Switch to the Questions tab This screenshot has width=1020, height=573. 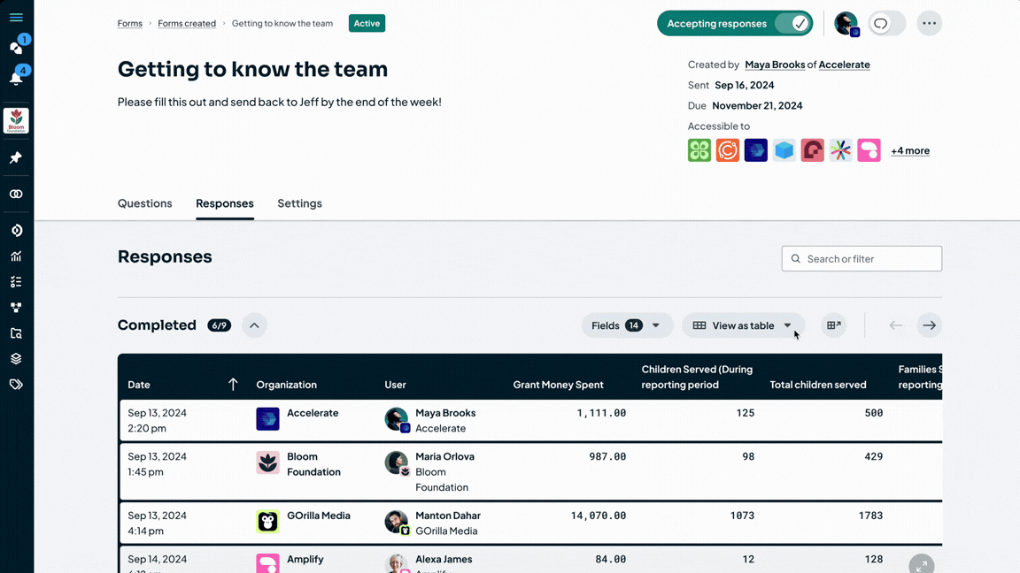point(145,203)
